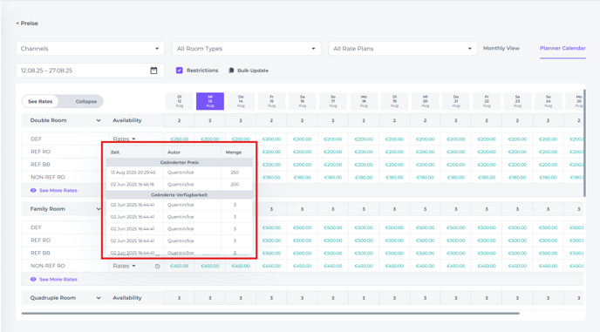Select the Di 12 Aug date column

(x=179, y=101)
